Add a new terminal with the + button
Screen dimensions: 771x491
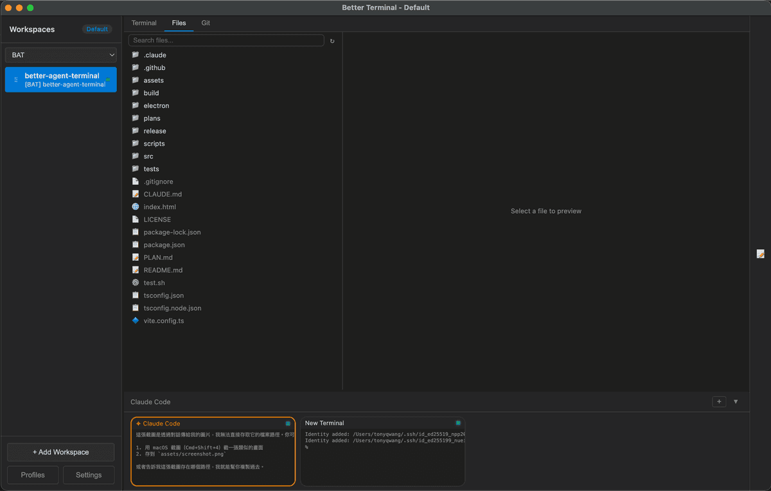719,401
